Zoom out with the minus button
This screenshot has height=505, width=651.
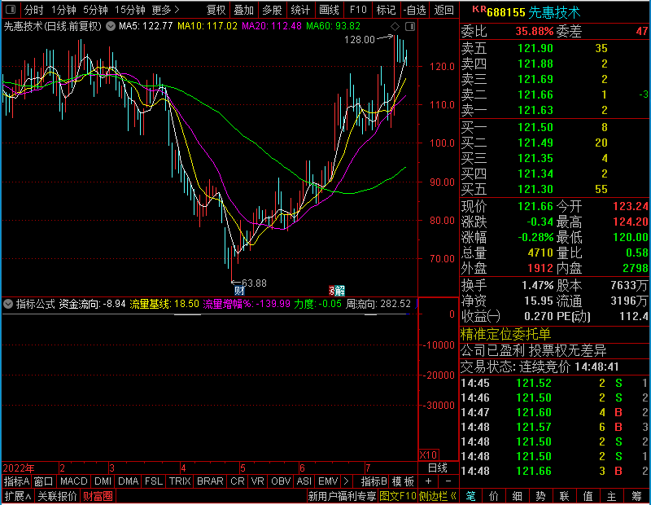click(x=448, y=481)
